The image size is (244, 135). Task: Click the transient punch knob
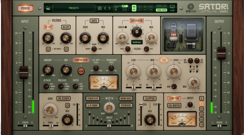click(x=111, y=68)
